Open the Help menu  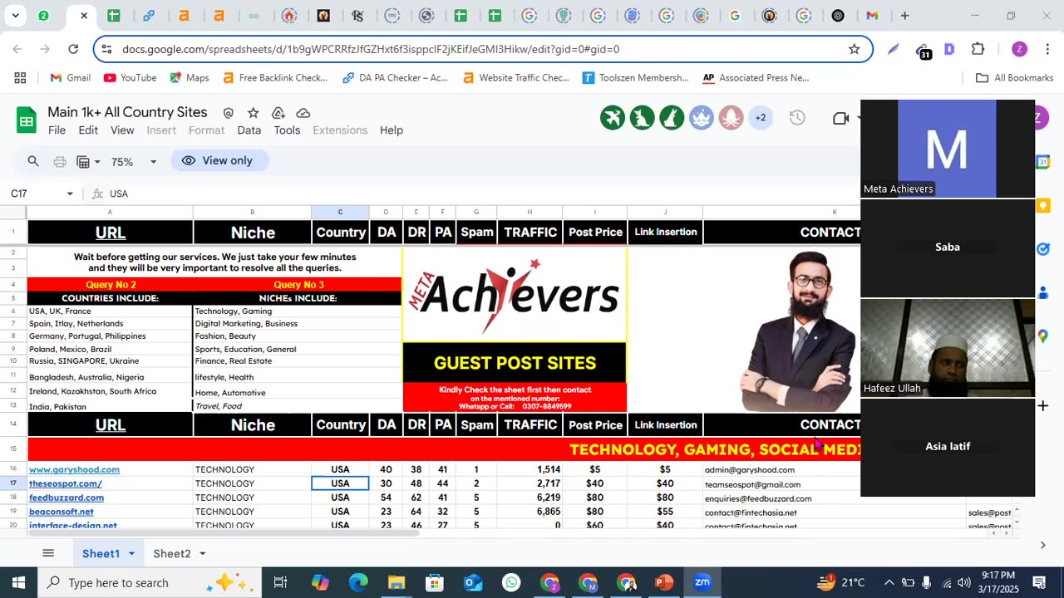[x=392, y=130]
